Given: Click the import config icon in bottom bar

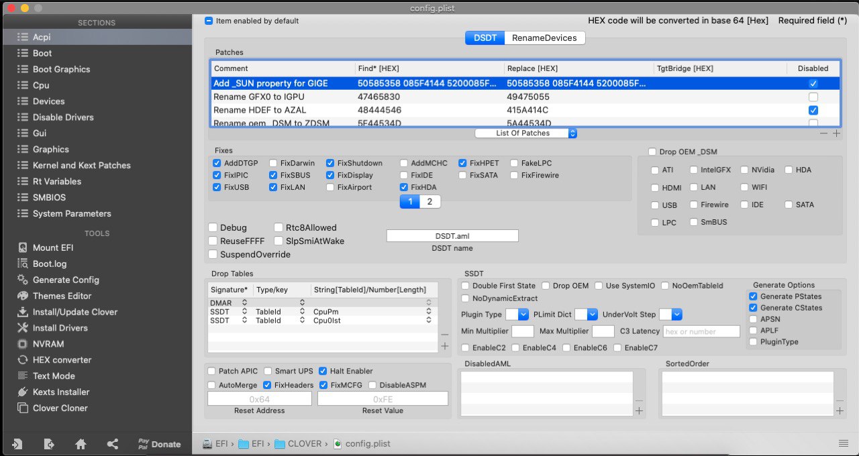Looking at the screenshot, I should [17, 444].
